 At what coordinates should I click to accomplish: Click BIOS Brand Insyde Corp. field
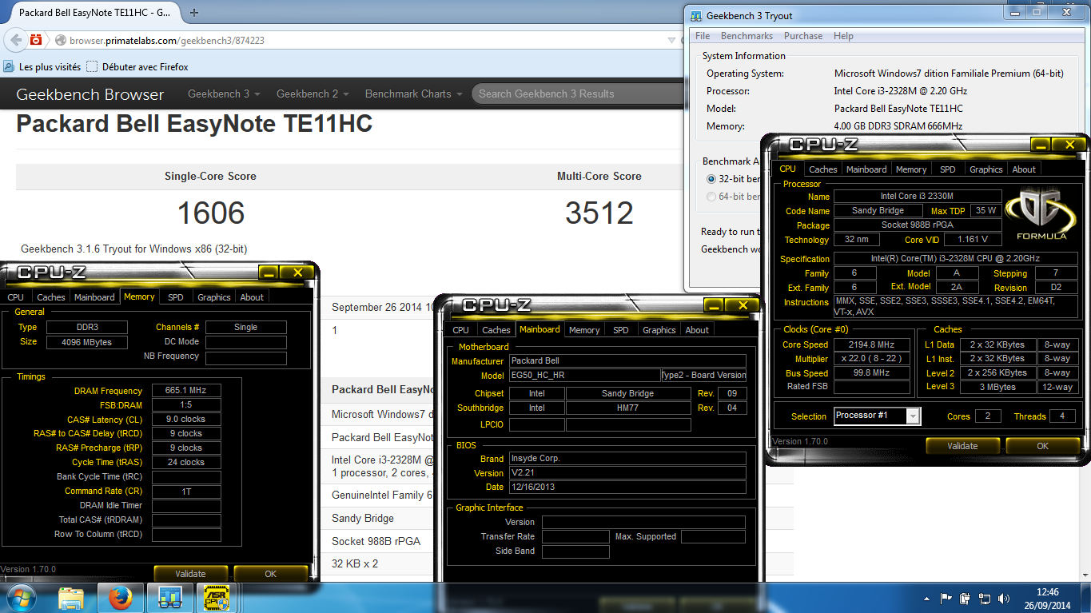tap(627, 459)
